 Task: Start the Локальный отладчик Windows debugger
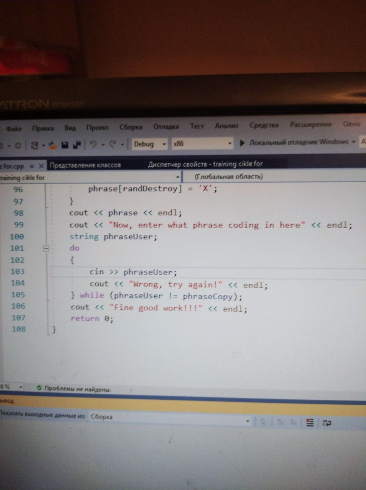(294, 142)
